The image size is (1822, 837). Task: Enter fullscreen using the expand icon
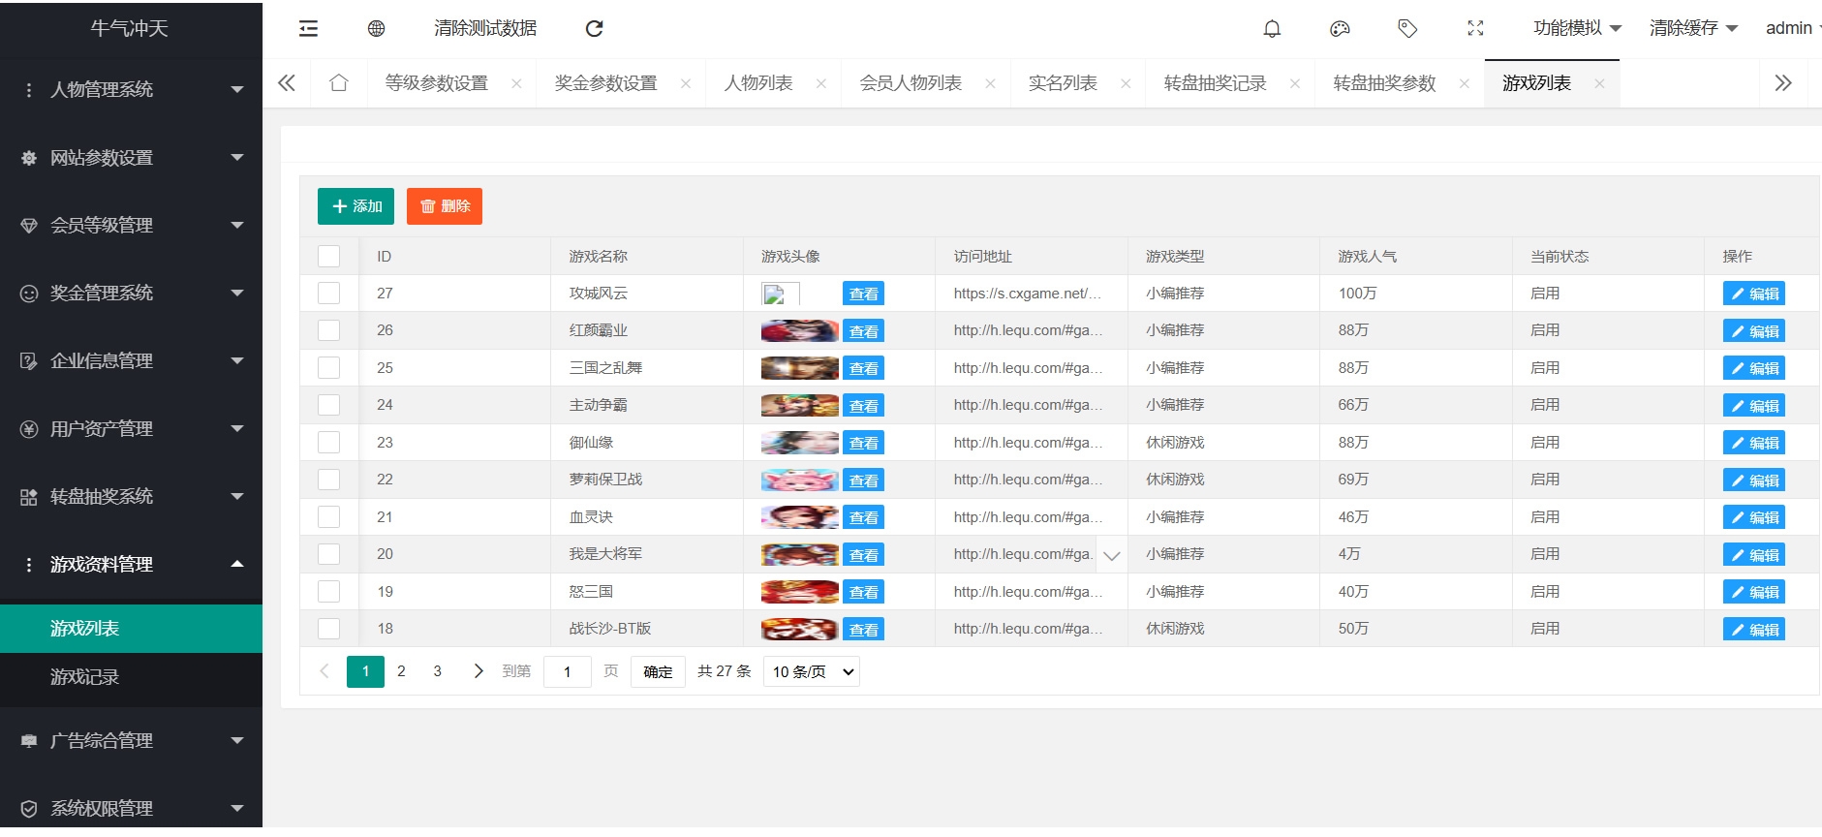click(x=1475, y=29)
